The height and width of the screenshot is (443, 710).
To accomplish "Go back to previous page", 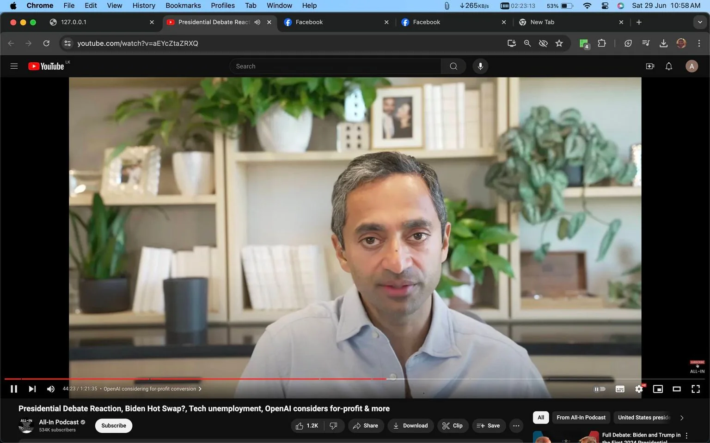I will point(11,43).
